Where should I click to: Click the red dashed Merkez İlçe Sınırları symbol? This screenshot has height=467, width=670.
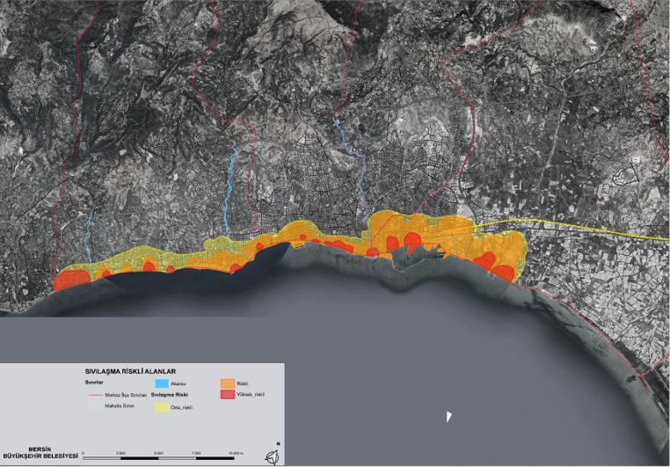(x=97, y=397)
